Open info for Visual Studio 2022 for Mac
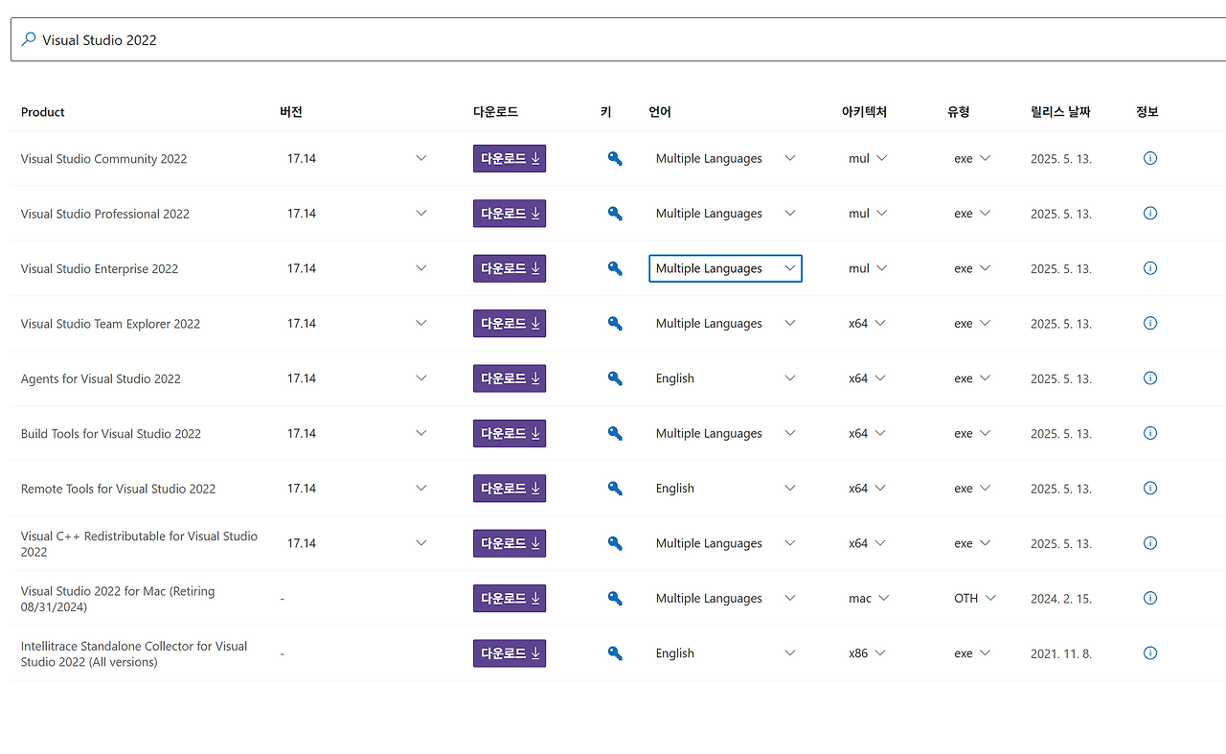 click(x=1150, y=598)
